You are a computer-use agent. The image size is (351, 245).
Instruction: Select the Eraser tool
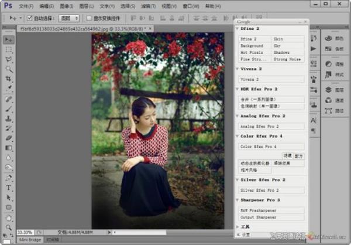9,138
